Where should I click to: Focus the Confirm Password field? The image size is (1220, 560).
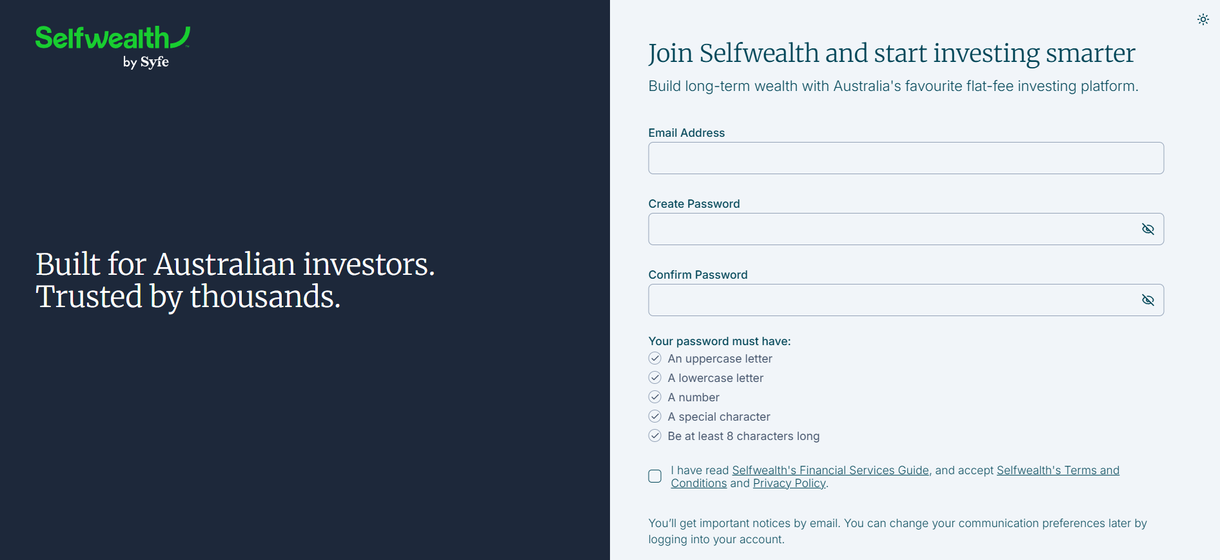(892, 300)
